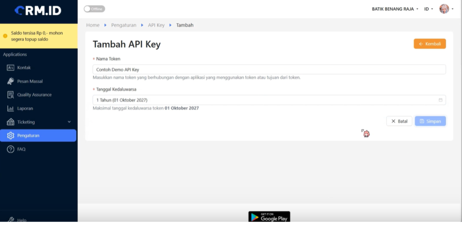
Task: Click the Pengaturan gear icon
Action: tap(11, 136)
